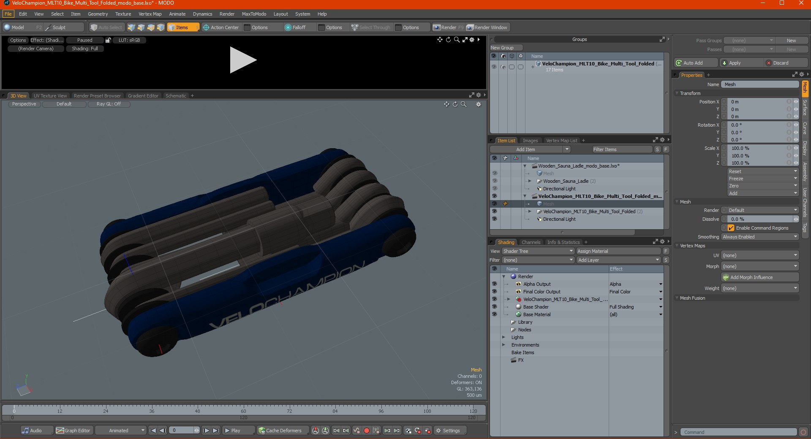
Task: Select Edges selection mode icon
Action: coord(141,27)
